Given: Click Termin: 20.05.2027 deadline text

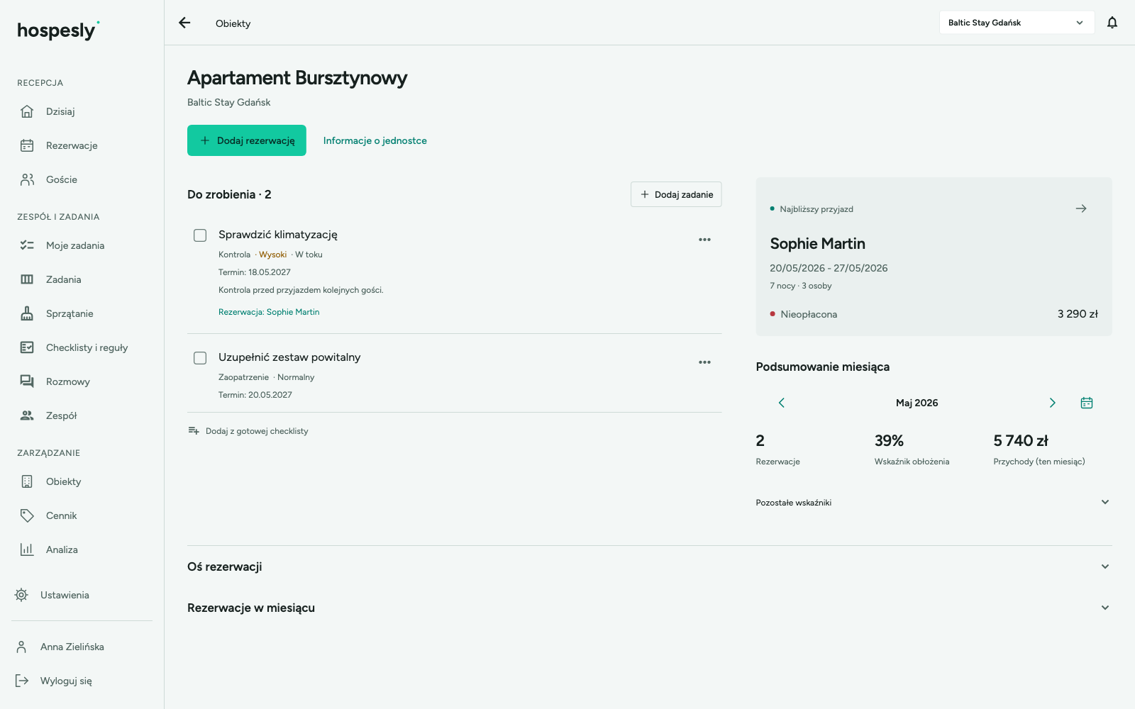Looking at the screenshot, I should pyautogui.click(x=255, y=395).
